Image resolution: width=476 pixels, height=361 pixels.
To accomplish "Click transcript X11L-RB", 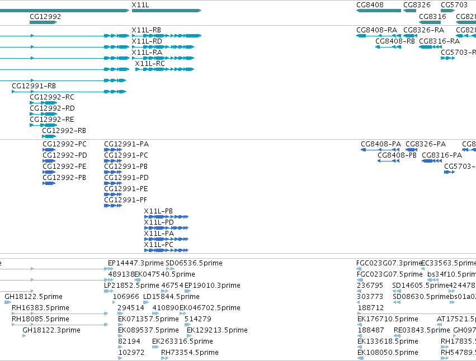I will pos(167,36).
